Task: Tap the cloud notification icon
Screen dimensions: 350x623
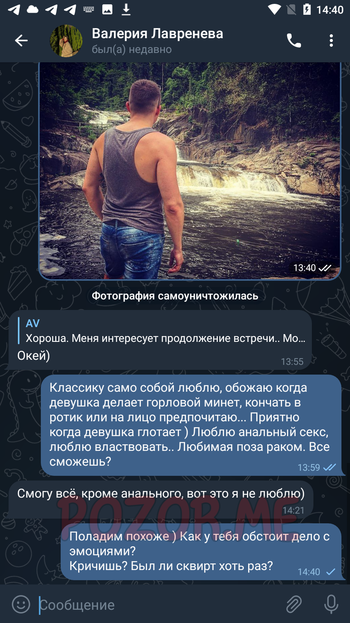Action: [x=33, y=9]
